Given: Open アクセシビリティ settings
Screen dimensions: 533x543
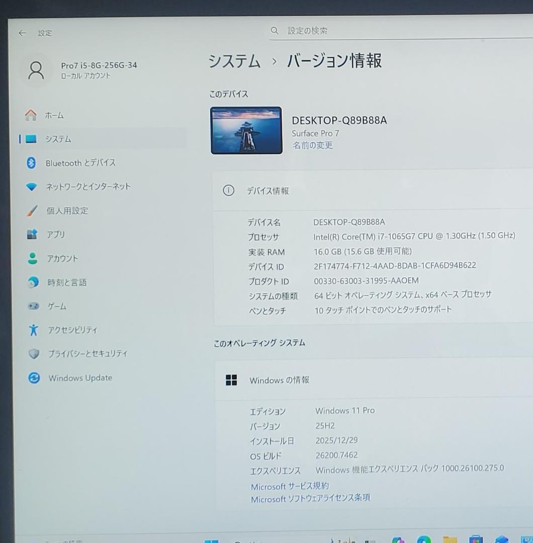Looking at the screenshot, I should point(73,330).
